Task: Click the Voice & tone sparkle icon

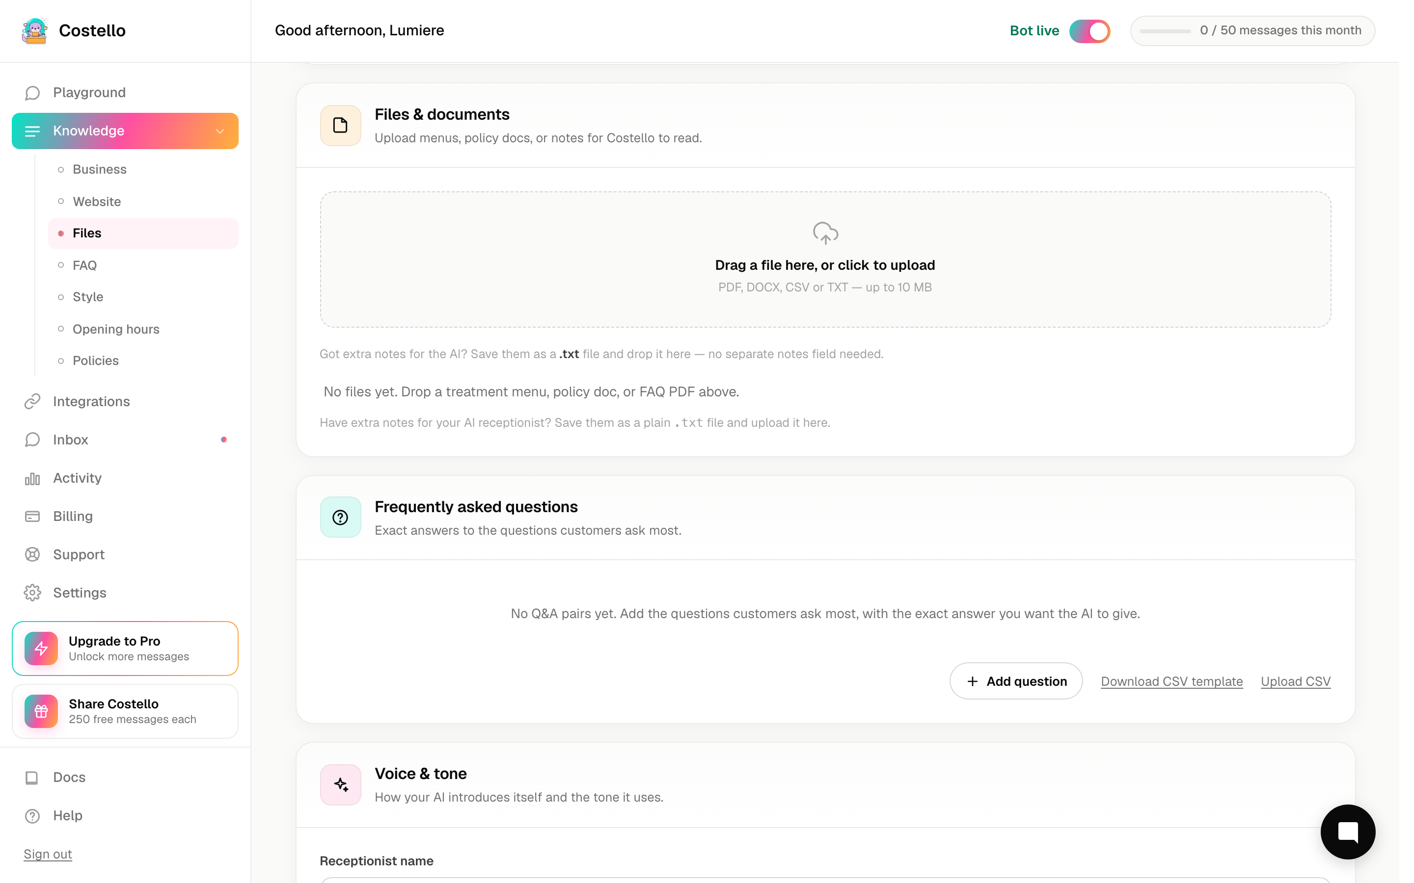Action: [x=340, y=785]
